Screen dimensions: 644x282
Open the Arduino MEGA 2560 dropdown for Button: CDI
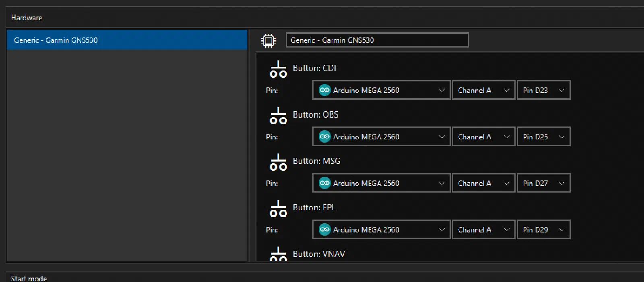381,90
